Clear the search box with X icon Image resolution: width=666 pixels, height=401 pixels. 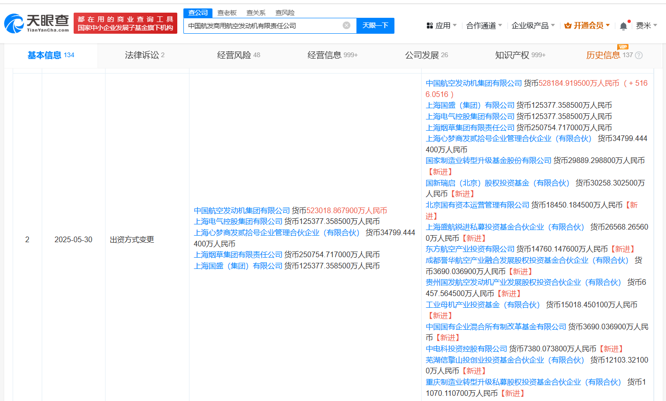tap(347, 25)
